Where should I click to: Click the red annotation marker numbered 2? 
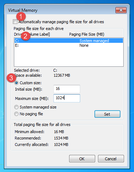[x=26, y=36]
